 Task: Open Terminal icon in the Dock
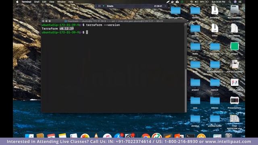pos(190,136)
